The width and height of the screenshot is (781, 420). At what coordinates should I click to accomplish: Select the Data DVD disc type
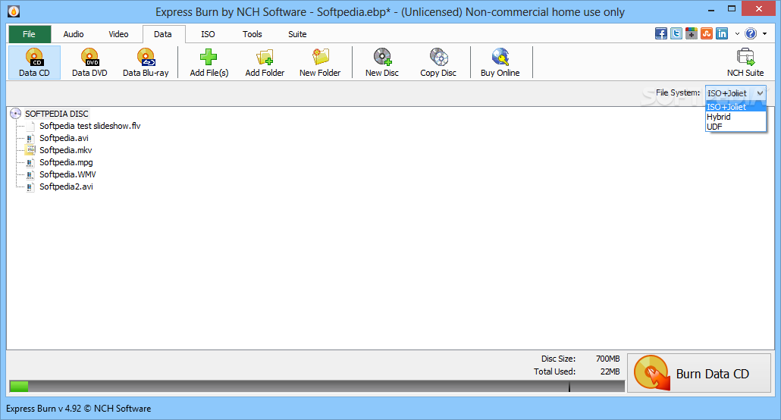pyautogui.click(x=89, y=63)
